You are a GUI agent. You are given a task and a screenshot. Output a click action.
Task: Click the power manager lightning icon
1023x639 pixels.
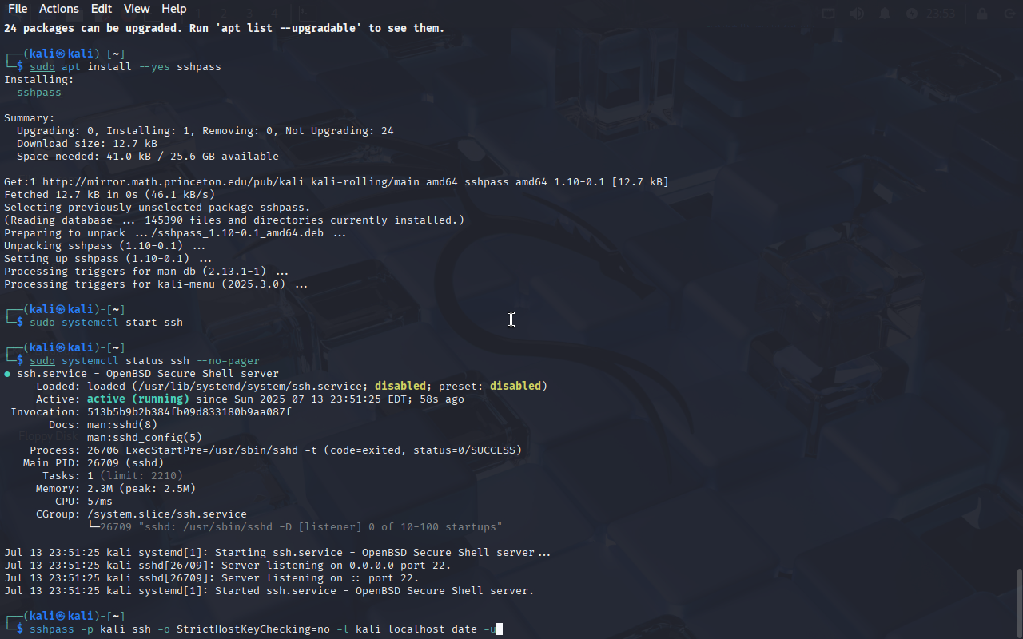(912, 13)
